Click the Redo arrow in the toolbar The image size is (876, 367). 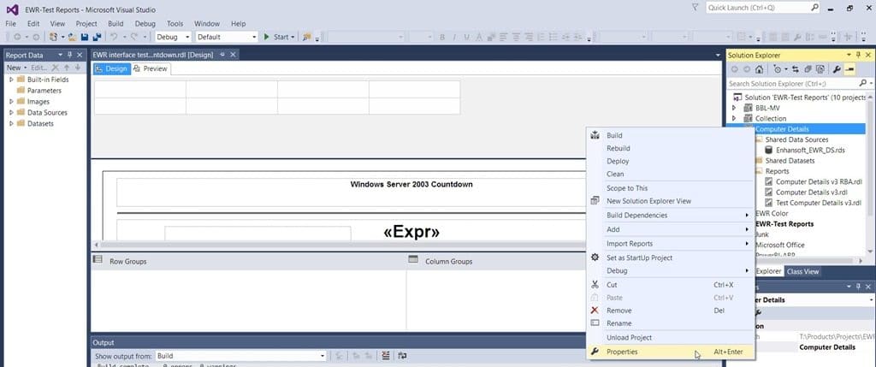134,37
